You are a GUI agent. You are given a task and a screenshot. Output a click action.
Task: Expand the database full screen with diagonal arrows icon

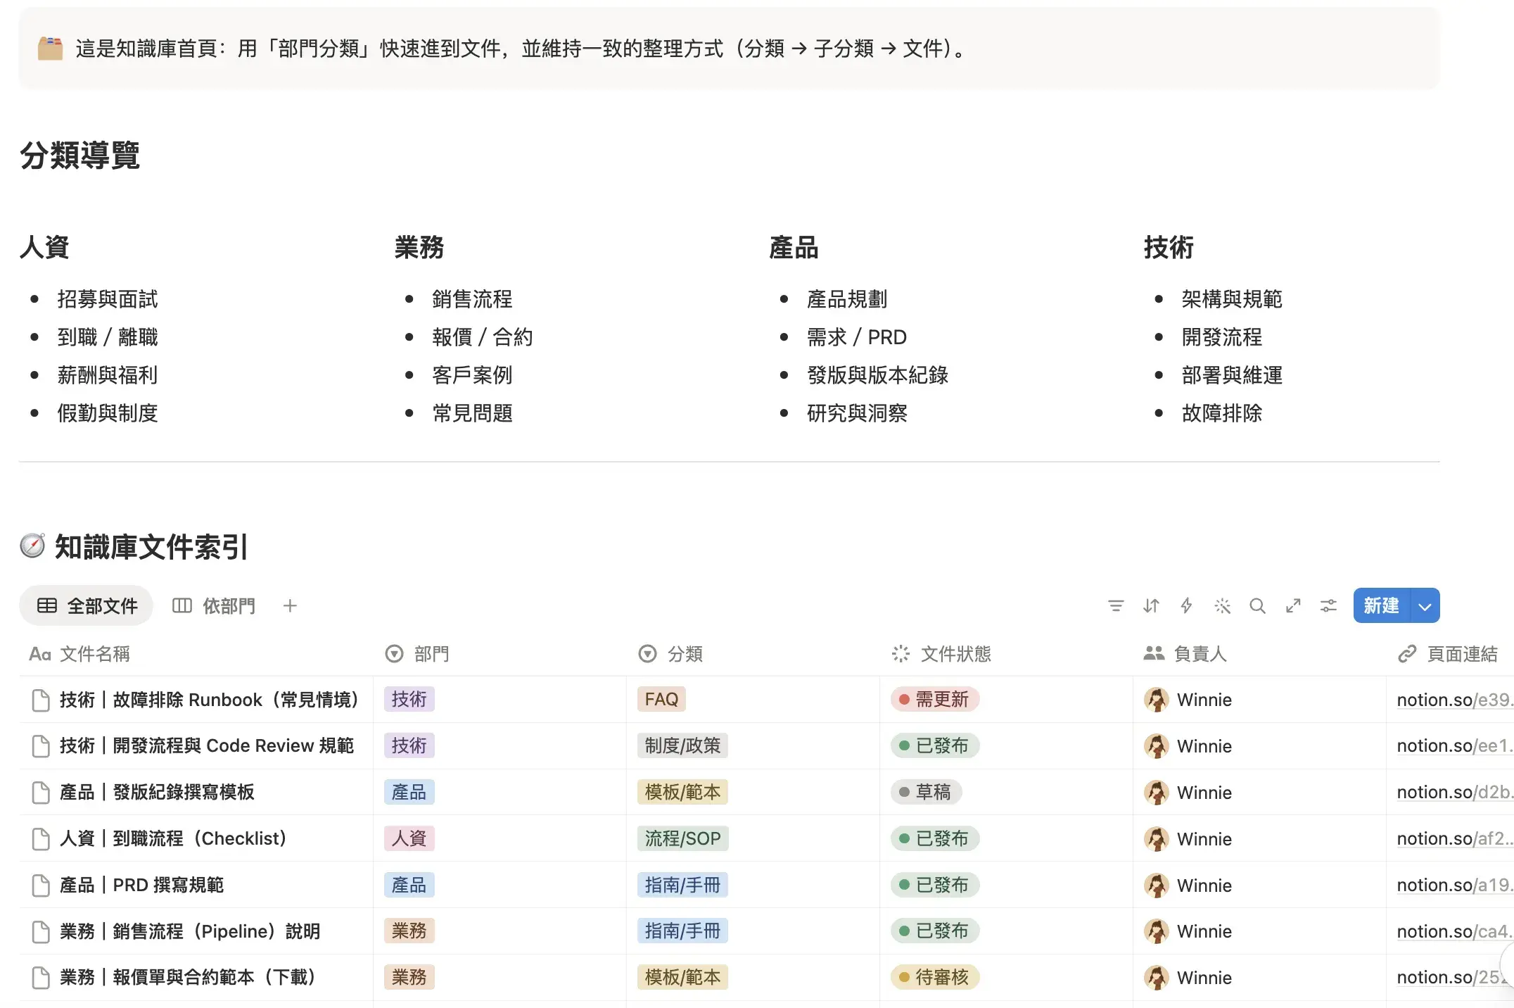point(1293,605)
